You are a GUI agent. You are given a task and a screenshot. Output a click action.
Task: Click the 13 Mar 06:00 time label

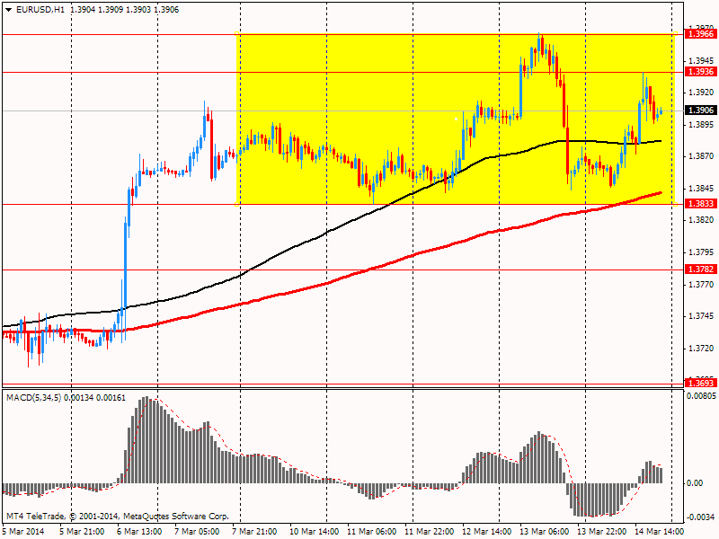(x=545, y=531)
